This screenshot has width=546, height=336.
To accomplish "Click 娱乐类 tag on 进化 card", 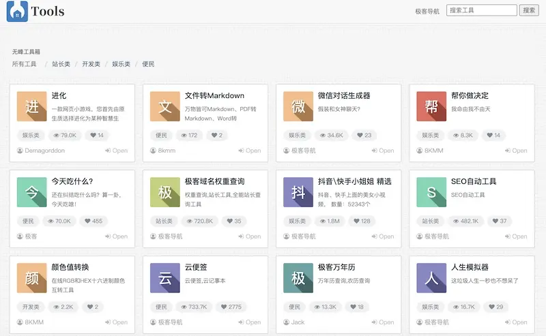I will coord(31,136).
